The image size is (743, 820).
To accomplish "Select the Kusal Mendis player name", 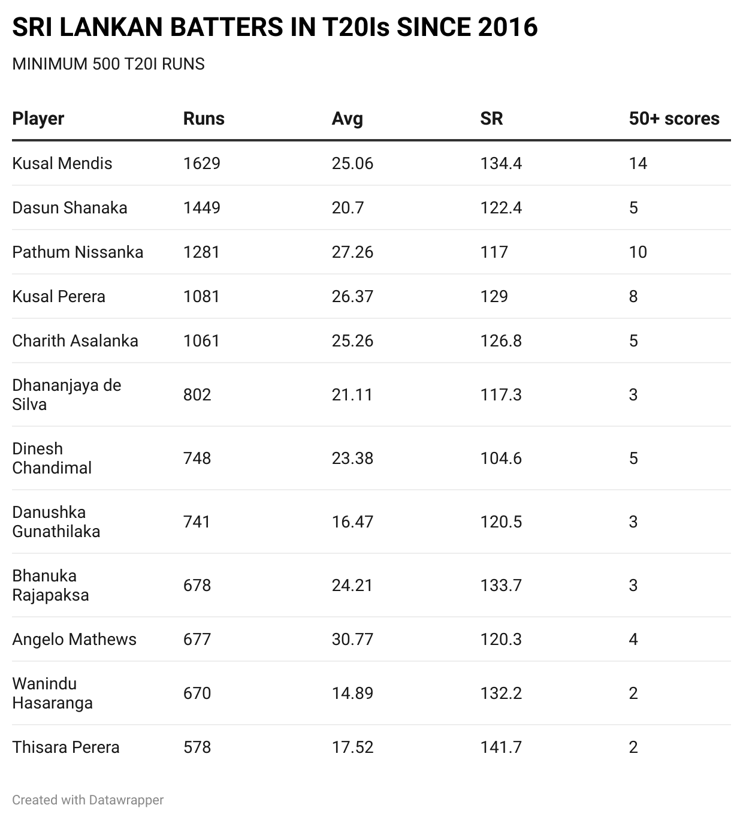I will (62, 164).
